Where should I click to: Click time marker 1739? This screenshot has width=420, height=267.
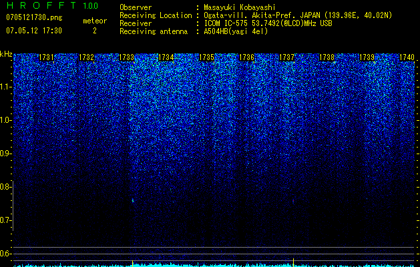pos(367,57)
